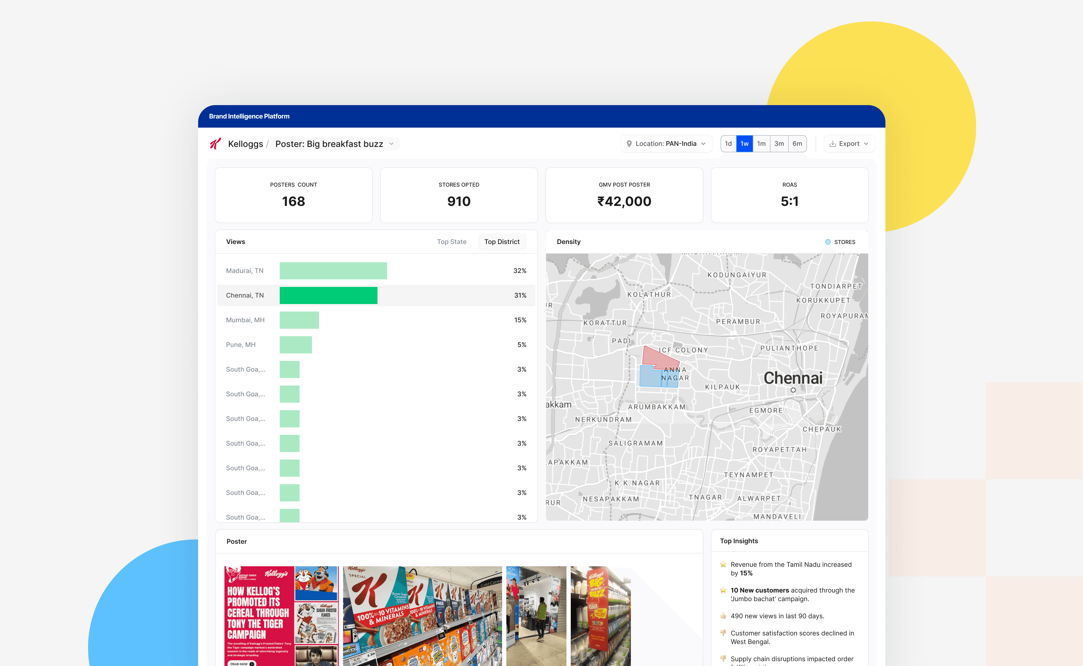The height and width of the screenshot is (666, 1083).
Task: Click star icon beside Tamil Nadu revenue insight
Action: 723,564
